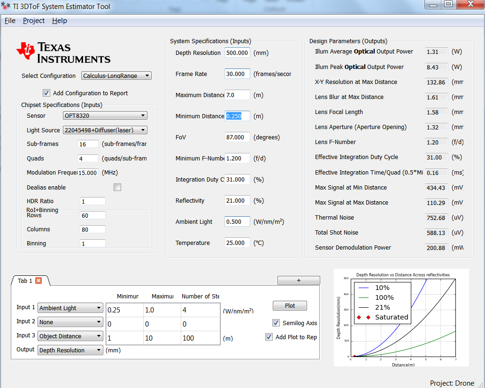Click Input 3 Maximum cell 10
485x388 pixels.
pyautogui.click(x=162, y=338)
